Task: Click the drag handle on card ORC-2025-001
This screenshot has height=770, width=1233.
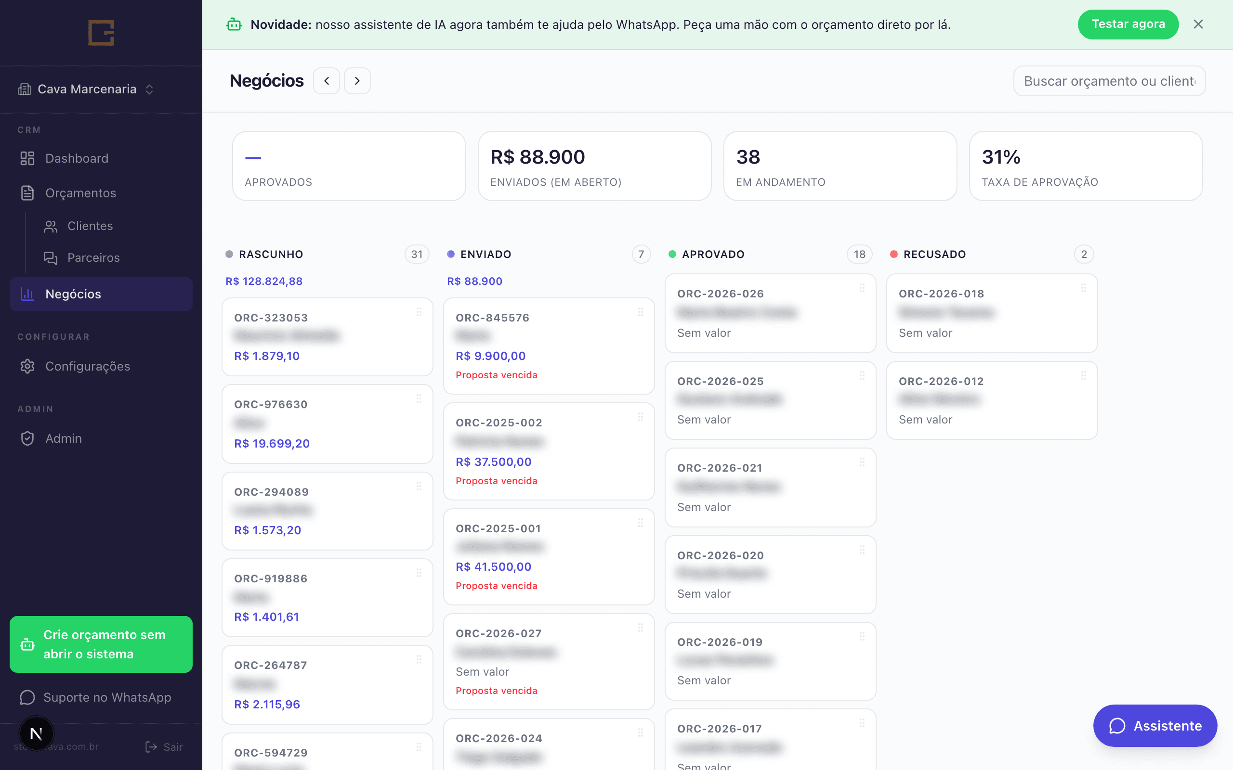Action: [641, 523]
